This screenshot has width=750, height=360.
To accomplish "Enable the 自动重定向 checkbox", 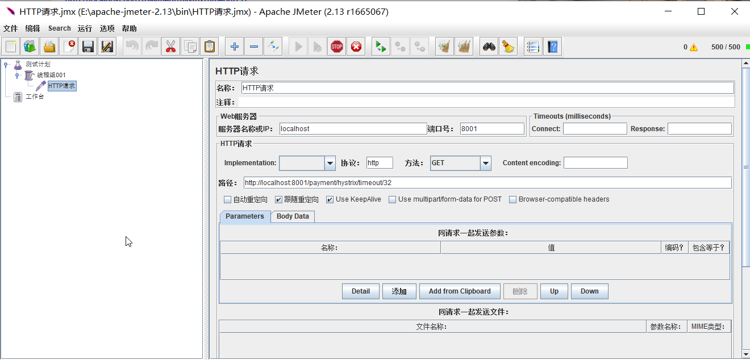I will 227,199.
